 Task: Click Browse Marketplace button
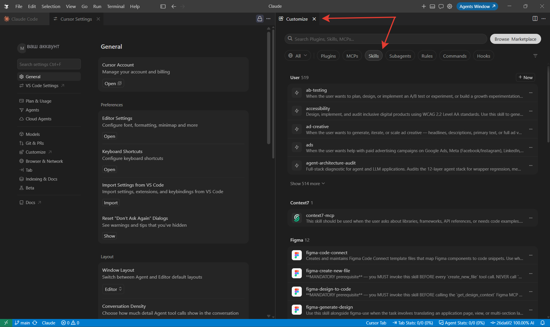(515, 39)
